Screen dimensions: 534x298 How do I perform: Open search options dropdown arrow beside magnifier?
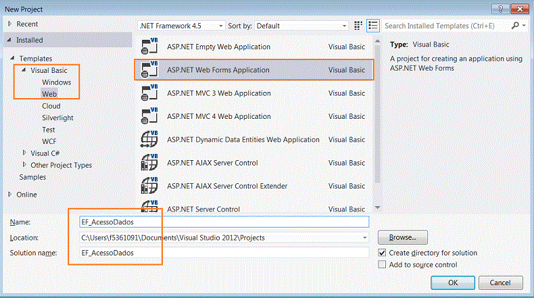[x=524, y=26]
